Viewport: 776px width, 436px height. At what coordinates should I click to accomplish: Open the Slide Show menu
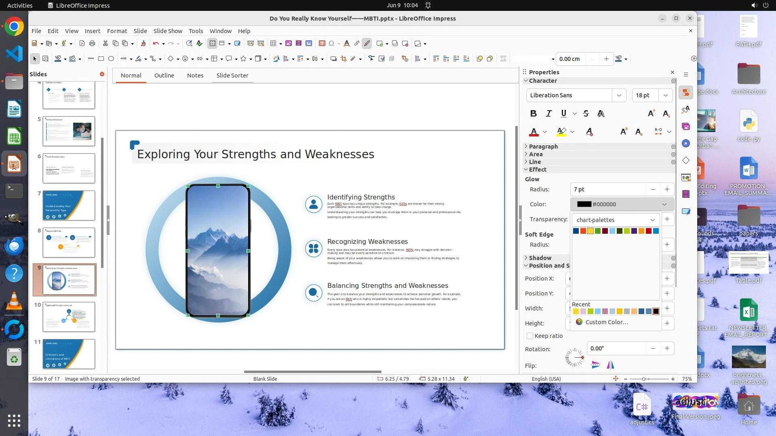point(168,31)
